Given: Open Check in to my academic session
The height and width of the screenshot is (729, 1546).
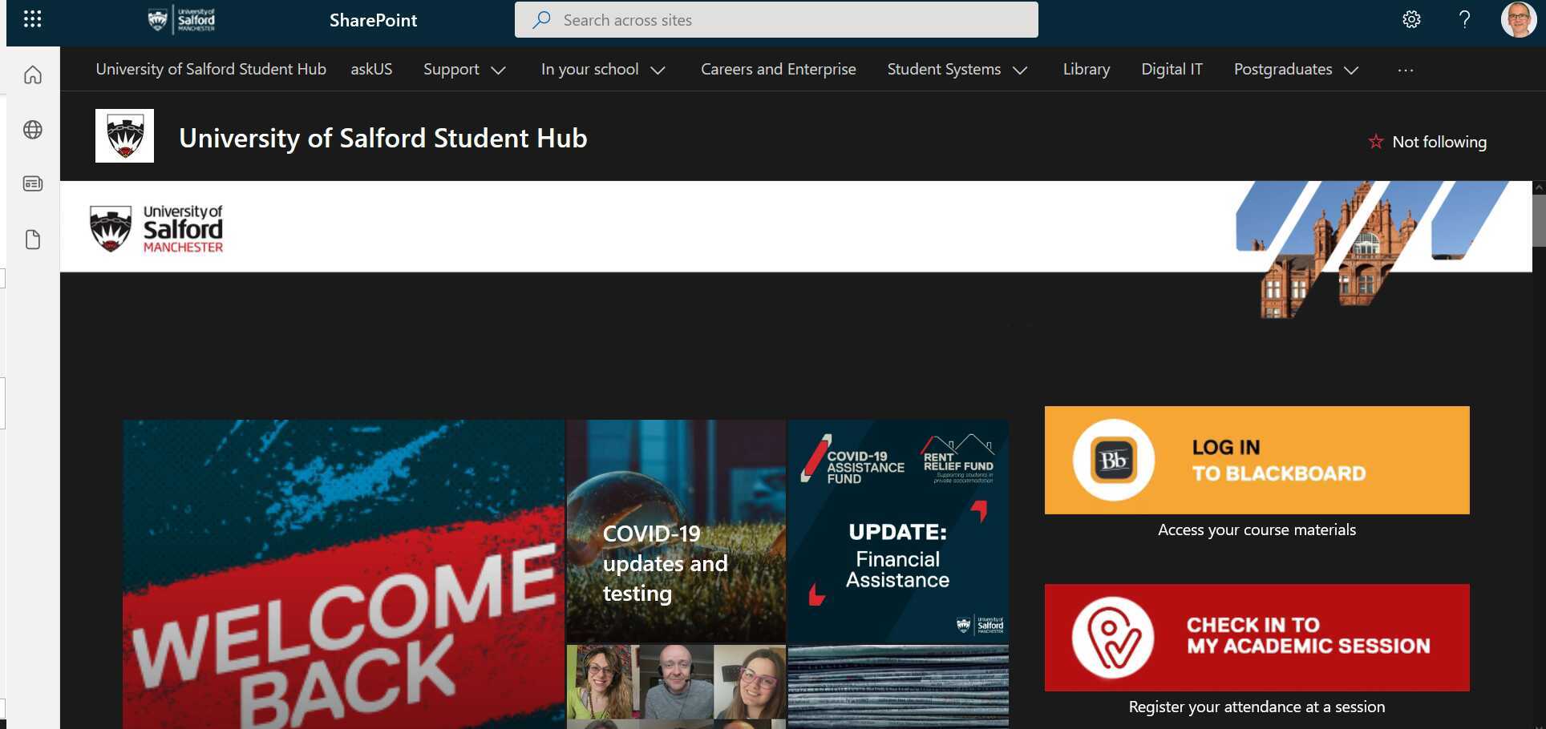Looking at the screenshot, I should pos(1256,637).
